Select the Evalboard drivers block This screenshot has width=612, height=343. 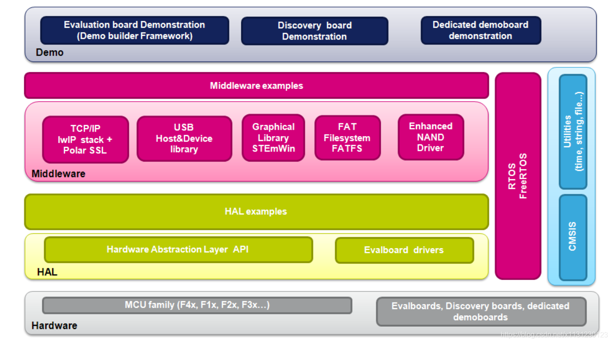point(404,250)
